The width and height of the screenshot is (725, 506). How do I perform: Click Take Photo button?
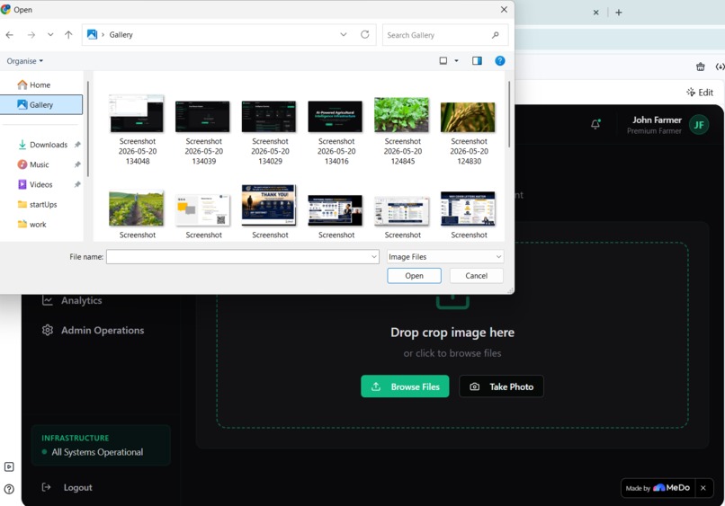pyautogui.click(x=501, y=386)
